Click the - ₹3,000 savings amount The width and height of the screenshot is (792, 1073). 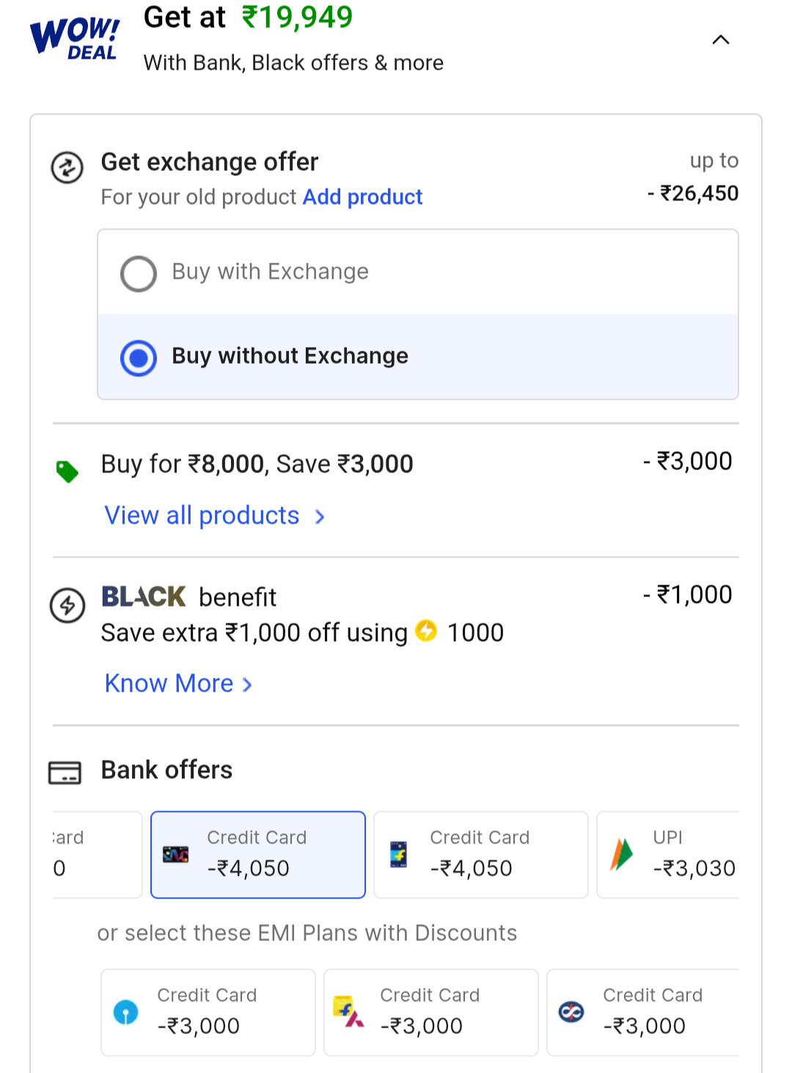coord(688,461)
